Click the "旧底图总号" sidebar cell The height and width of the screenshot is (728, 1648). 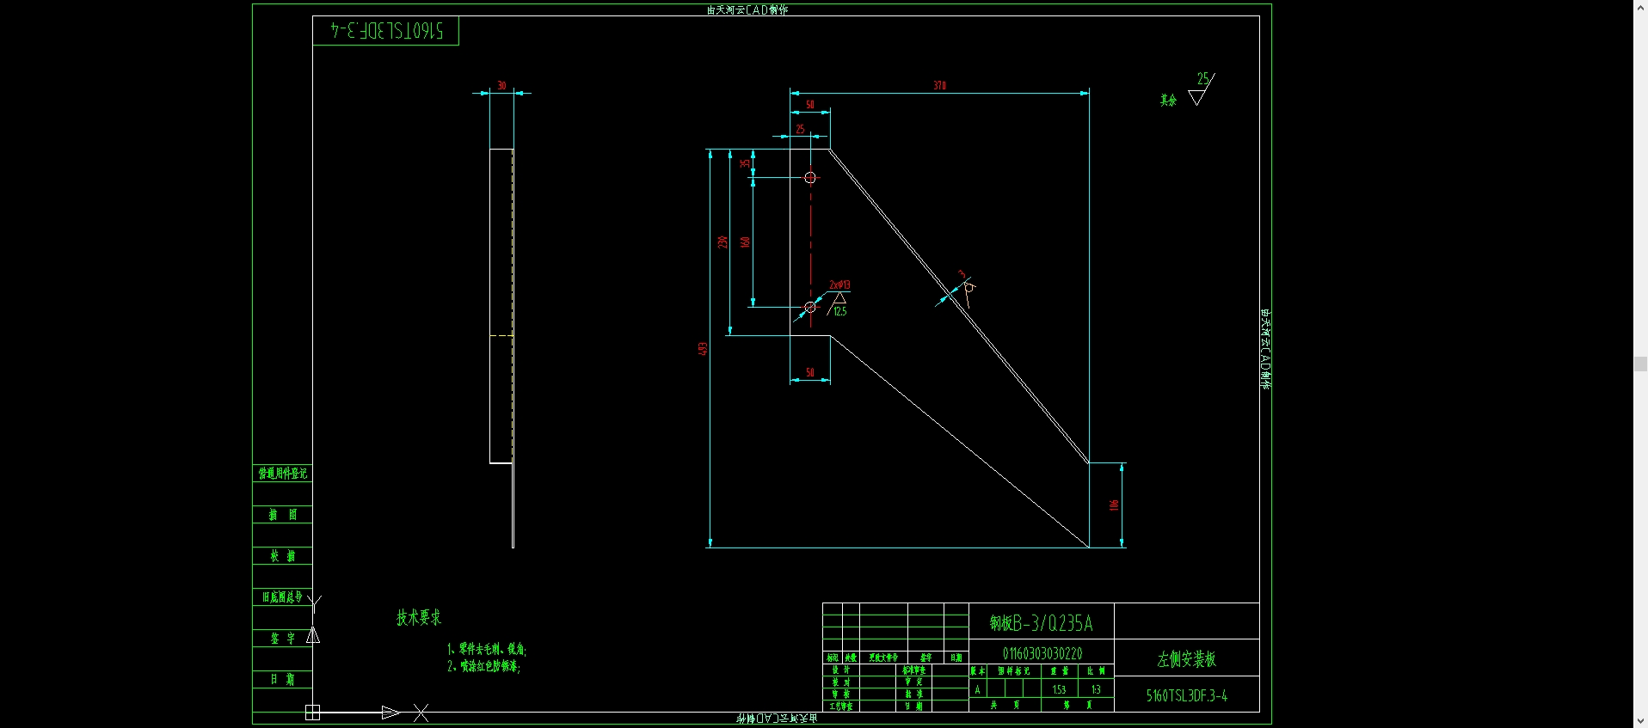pos(282,596)
